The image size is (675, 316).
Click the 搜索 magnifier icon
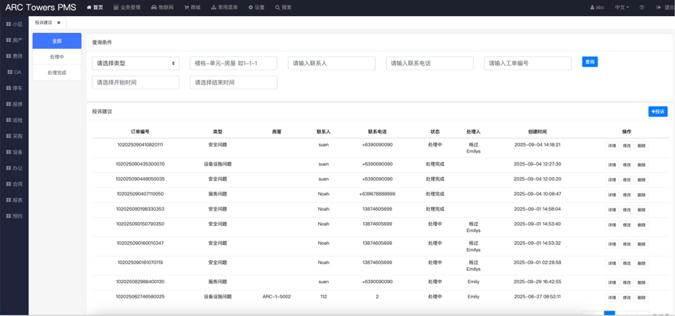coord(277,8)
